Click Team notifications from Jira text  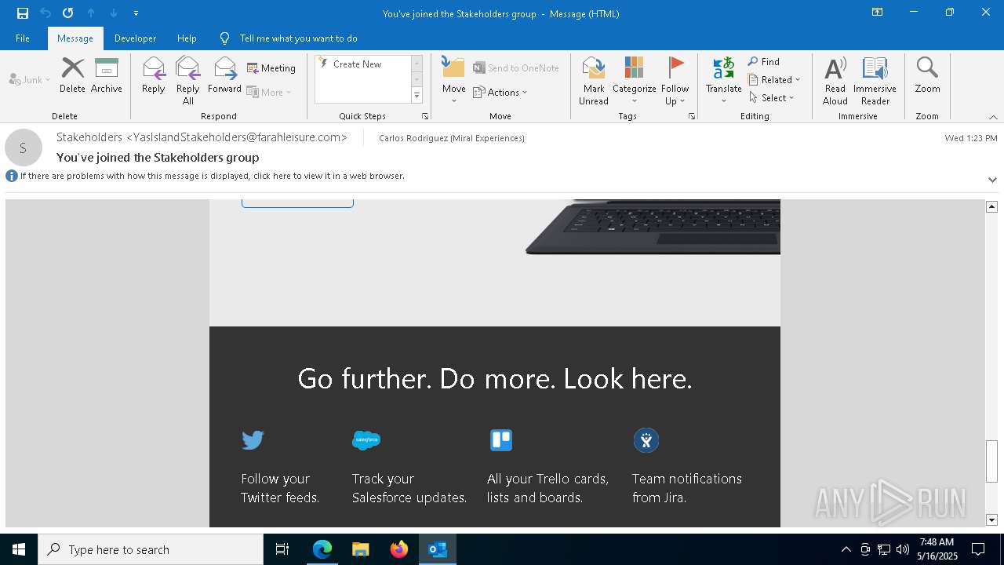click(687, 488)
